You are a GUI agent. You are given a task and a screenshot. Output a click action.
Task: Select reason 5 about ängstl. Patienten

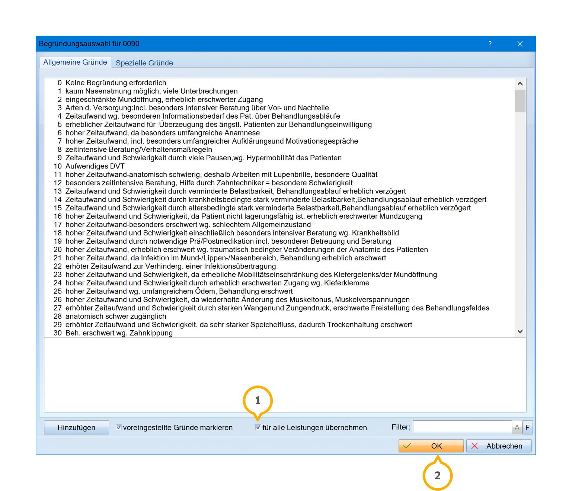[x=279, y=124]
